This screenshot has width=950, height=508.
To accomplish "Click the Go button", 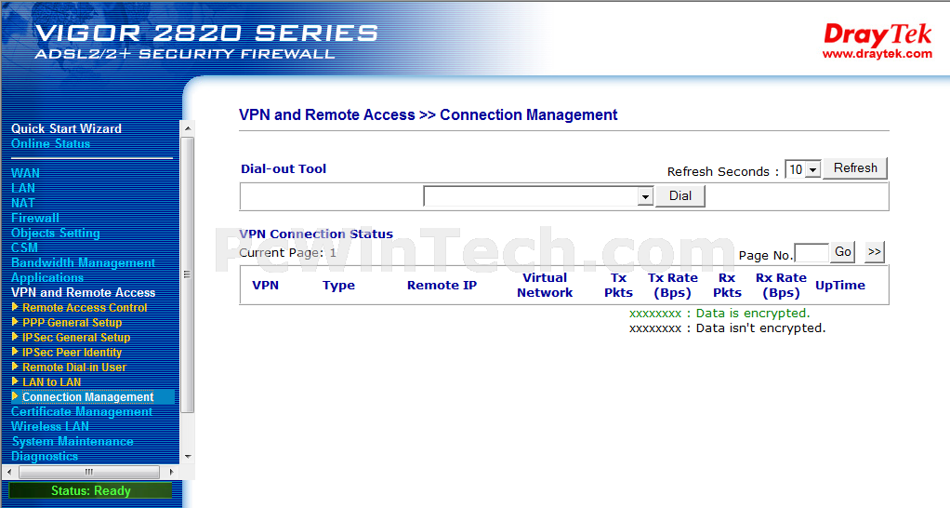I will (x=843, y=252).
